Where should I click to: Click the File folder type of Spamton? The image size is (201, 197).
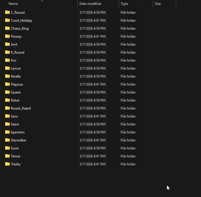[128, 132]
